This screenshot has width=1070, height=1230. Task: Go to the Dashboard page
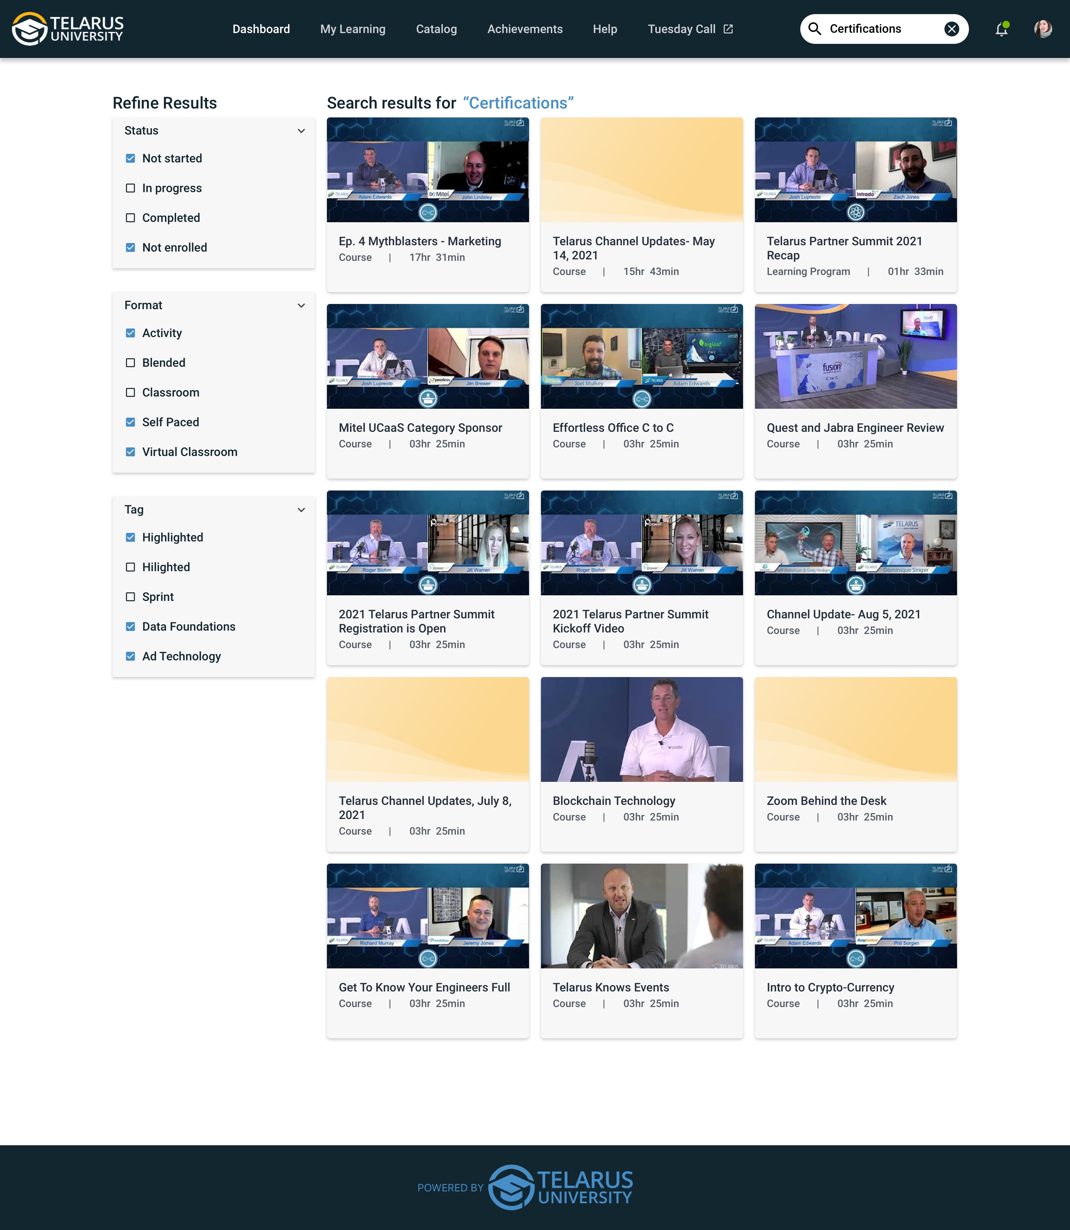point(261,29)
